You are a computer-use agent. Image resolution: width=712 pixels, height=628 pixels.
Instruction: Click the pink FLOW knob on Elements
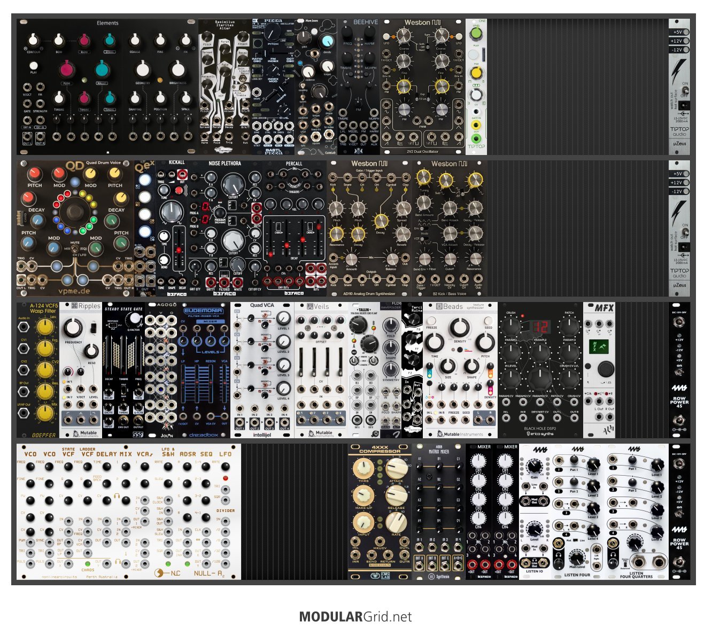67,69
